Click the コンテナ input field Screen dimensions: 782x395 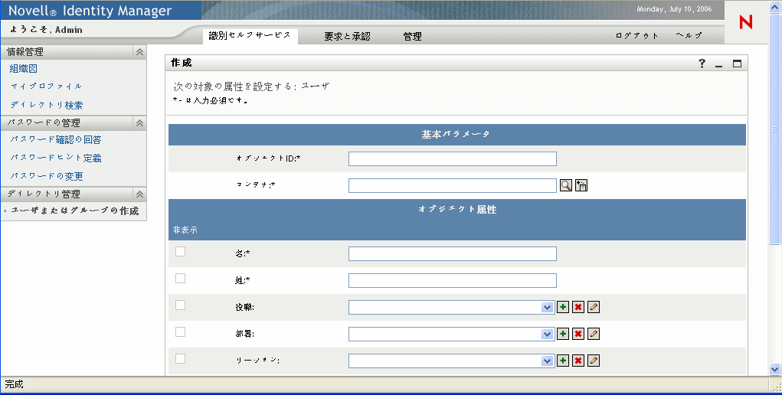[x=453, y=185]
